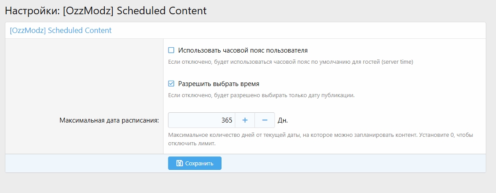Click the 'Дн.' unit label
This screenshot has width=496, height=193.
(283, 120)
